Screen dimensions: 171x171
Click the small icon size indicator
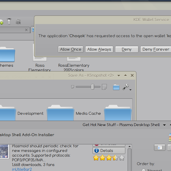[x=73, y=87]
